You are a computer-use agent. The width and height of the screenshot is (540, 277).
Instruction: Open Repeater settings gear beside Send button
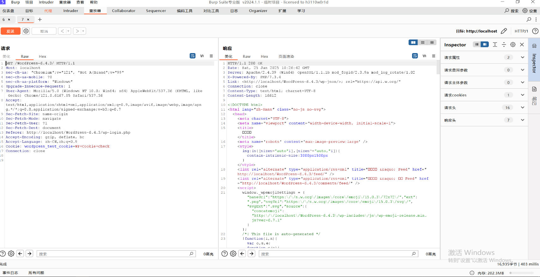(26, 31)
